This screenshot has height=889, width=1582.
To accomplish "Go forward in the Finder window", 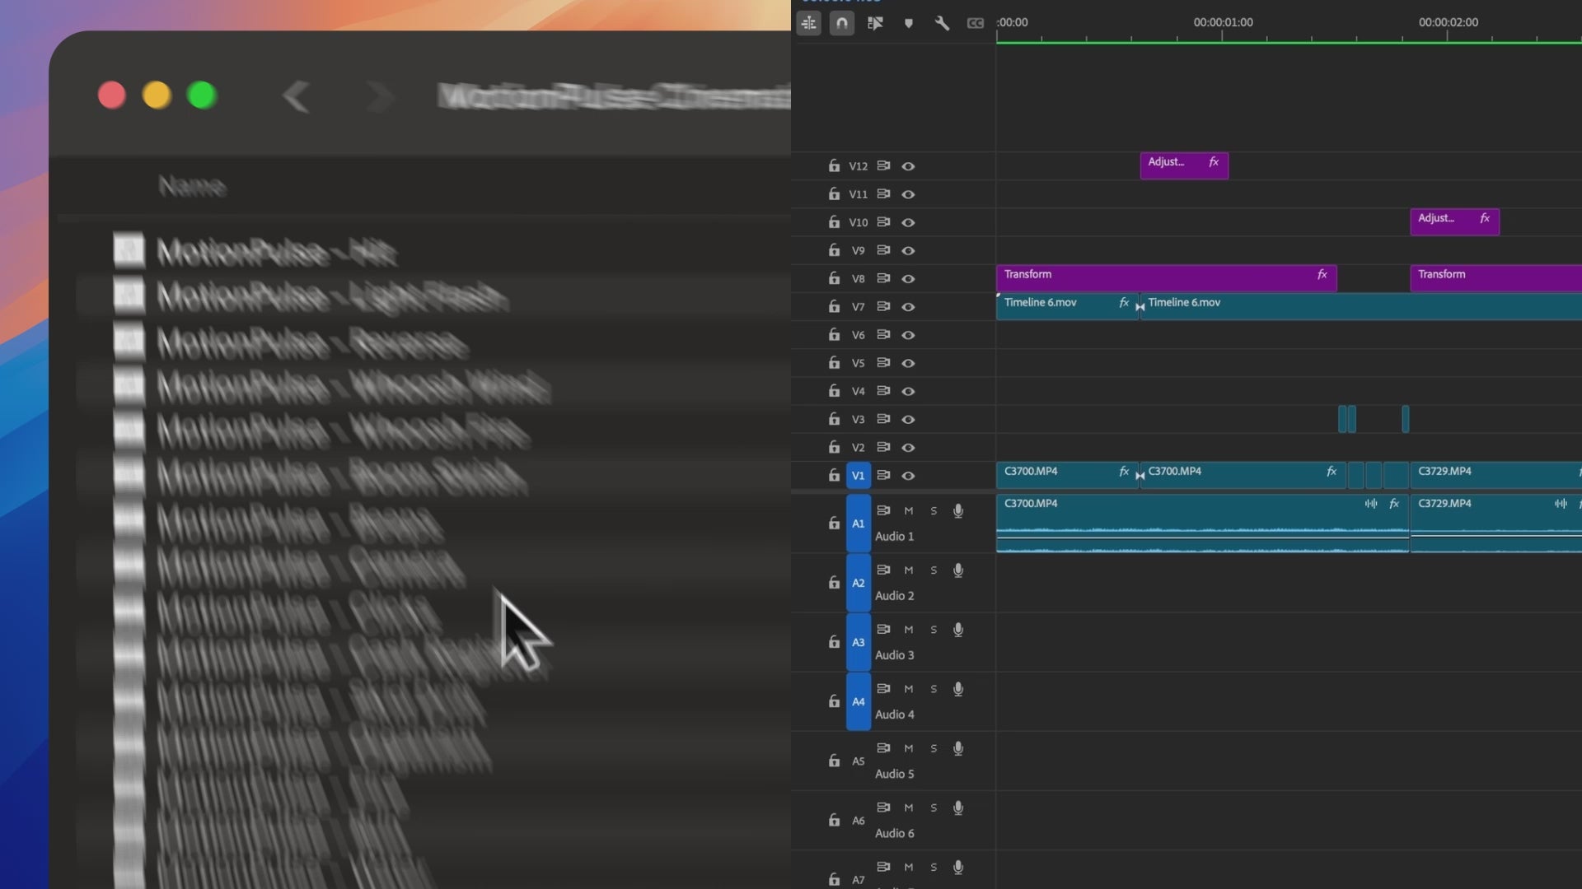I will pos(381,96).
